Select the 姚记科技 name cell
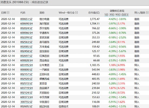Screen dimensions: 149x108 coord(44,106)
